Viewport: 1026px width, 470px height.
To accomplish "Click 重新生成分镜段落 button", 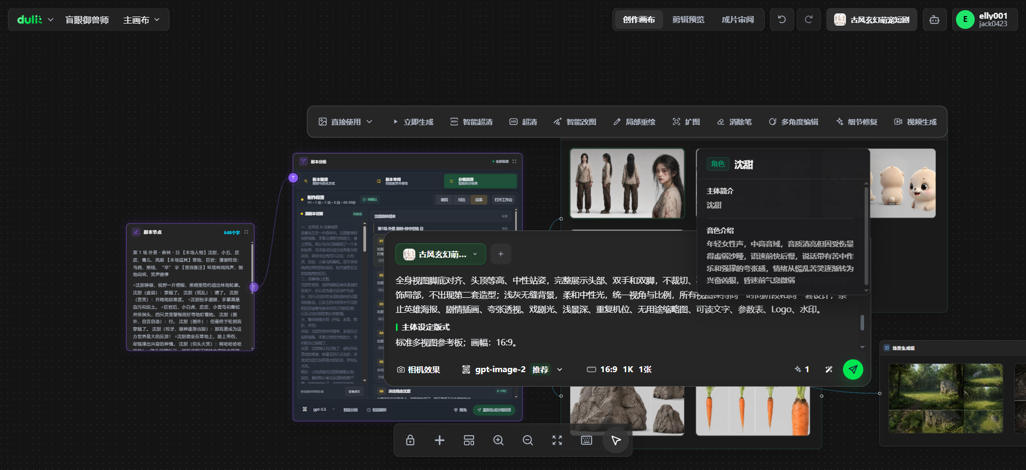I will (494, 410).
